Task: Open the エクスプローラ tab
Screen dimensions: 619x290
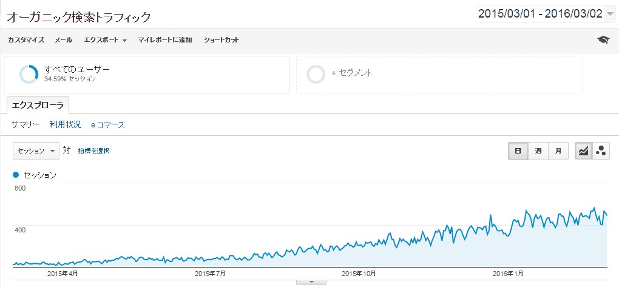Action: (38, 105)
